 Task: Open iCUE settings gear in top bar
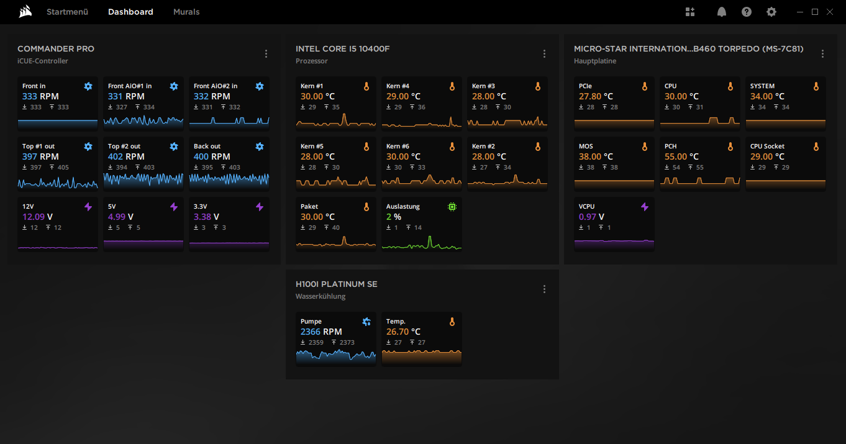point(771,12)
